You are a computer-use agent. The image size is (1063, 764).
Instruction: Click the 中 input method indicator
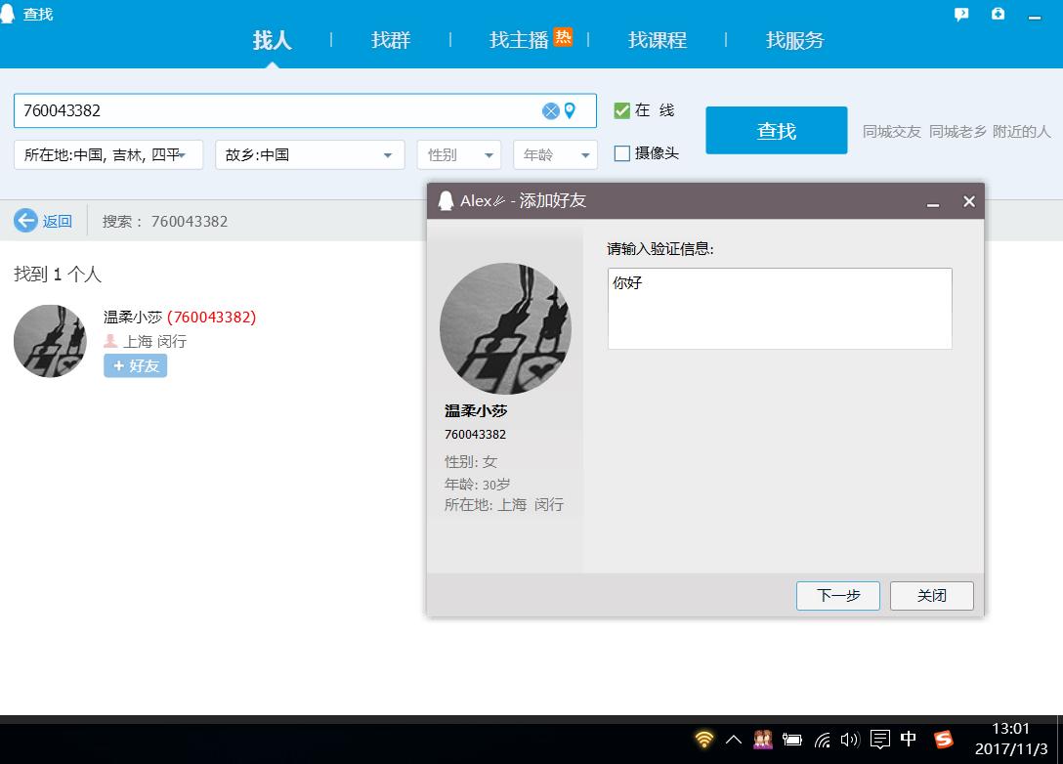(909, 739)
